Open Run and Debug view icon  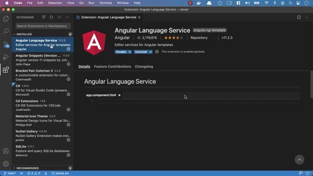click(6, 57)
